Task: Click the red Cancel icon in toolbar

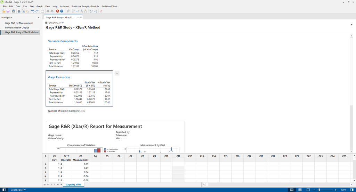Action: click(57, 11)
